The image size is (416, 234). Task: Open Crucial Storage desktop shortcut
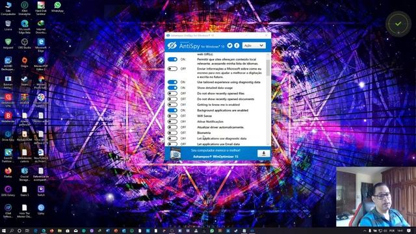click(x=25, y=174)
